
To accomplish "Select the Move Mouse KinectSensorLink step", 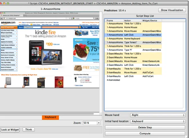I will tap(133, 61).
